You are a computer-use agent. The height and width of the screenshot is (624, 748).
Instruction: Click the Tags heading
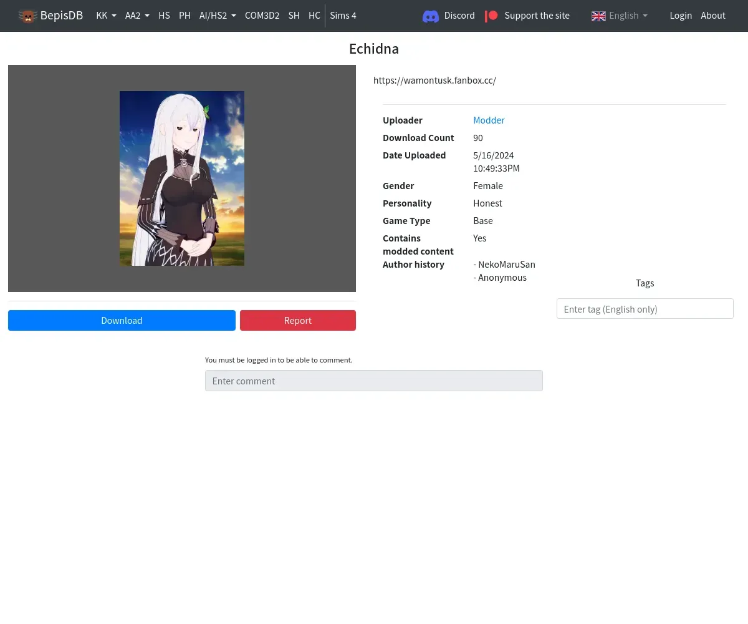645,283
